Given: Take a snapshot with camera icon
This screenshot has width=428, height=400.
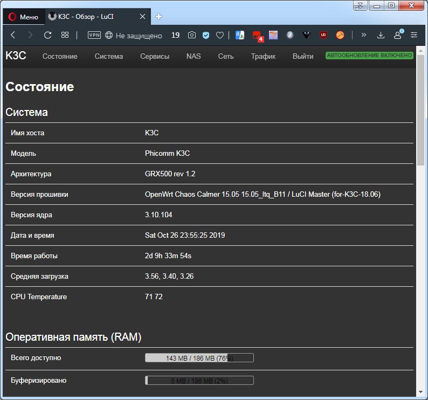Looking at the screenshot, I should tap(192, 35).
